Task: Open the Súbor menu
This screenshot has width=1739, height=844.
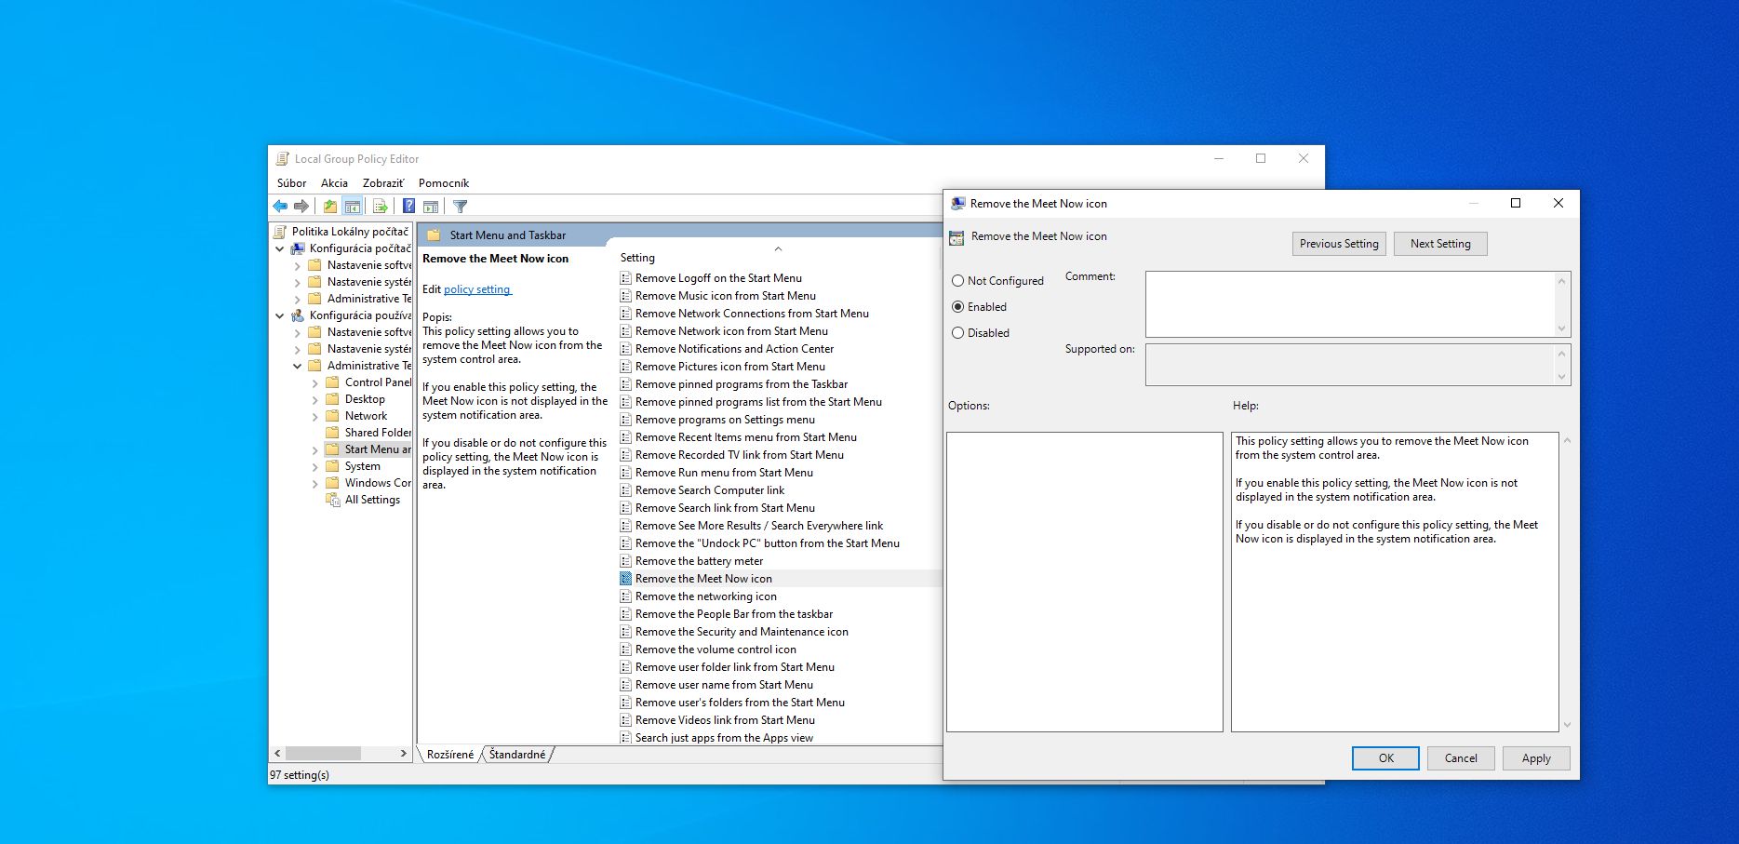Action: click(291, 183)
